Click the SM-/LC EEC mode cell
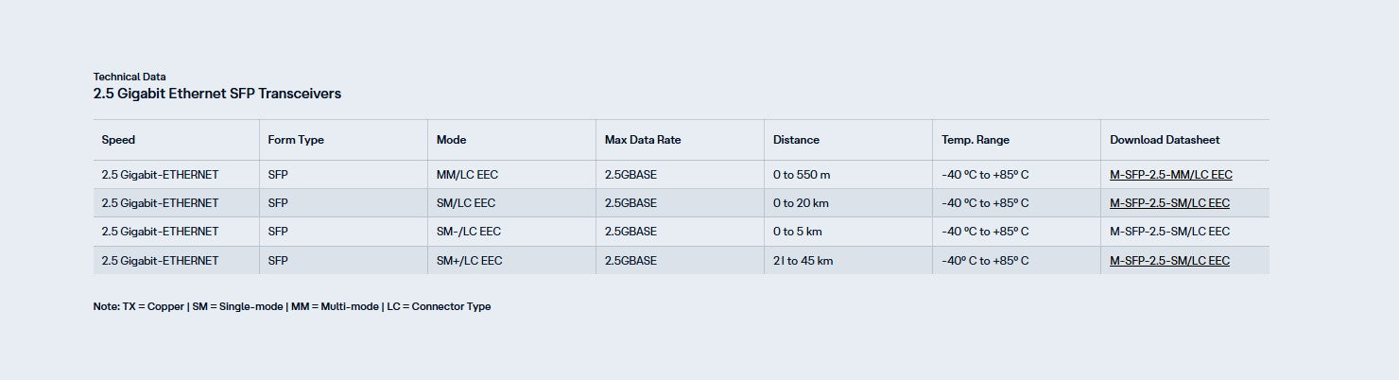The width and height of the screenshot is (1399, 380). tap(469, 232)
